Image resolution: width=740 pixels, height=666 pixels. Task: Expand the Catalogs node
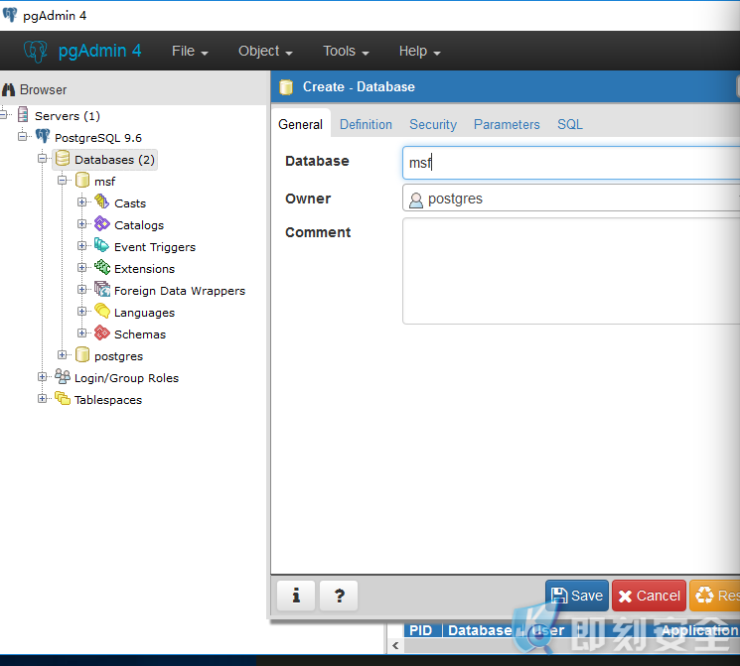81,223
